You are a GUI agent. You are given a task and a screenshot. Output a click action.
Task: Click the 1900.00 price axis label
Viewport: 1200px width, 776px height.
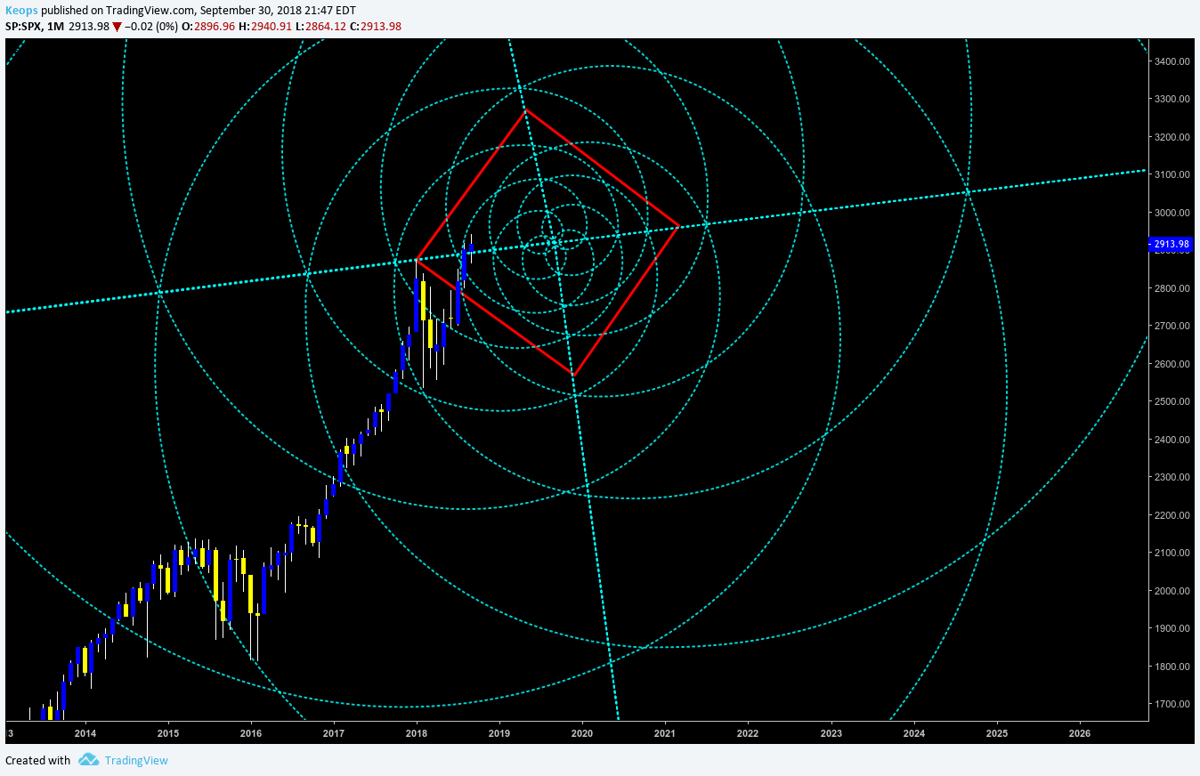[1172, 628]
